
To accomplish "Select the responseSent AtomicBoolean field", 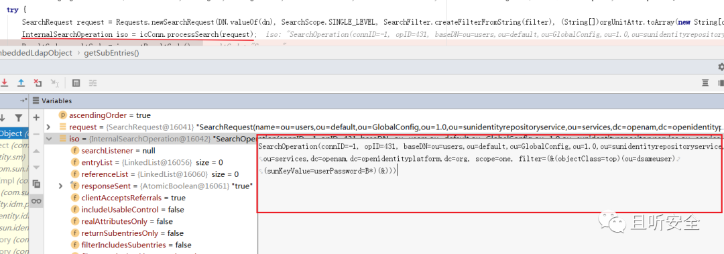I will pos(161,186).
